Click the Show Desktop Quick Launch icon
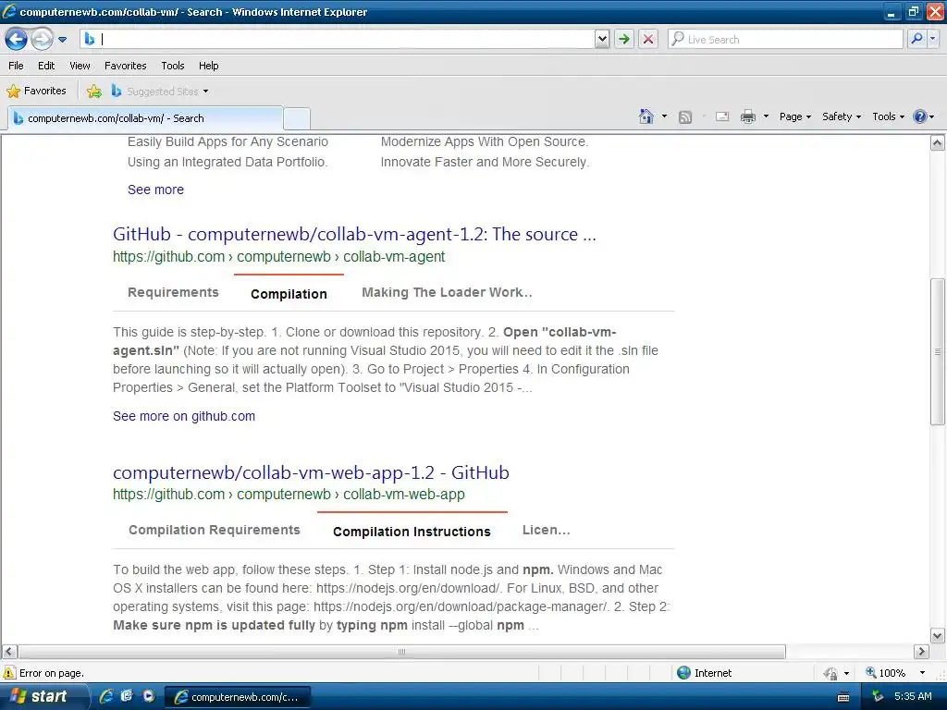The image size is (947, 710). click(127, 696)
